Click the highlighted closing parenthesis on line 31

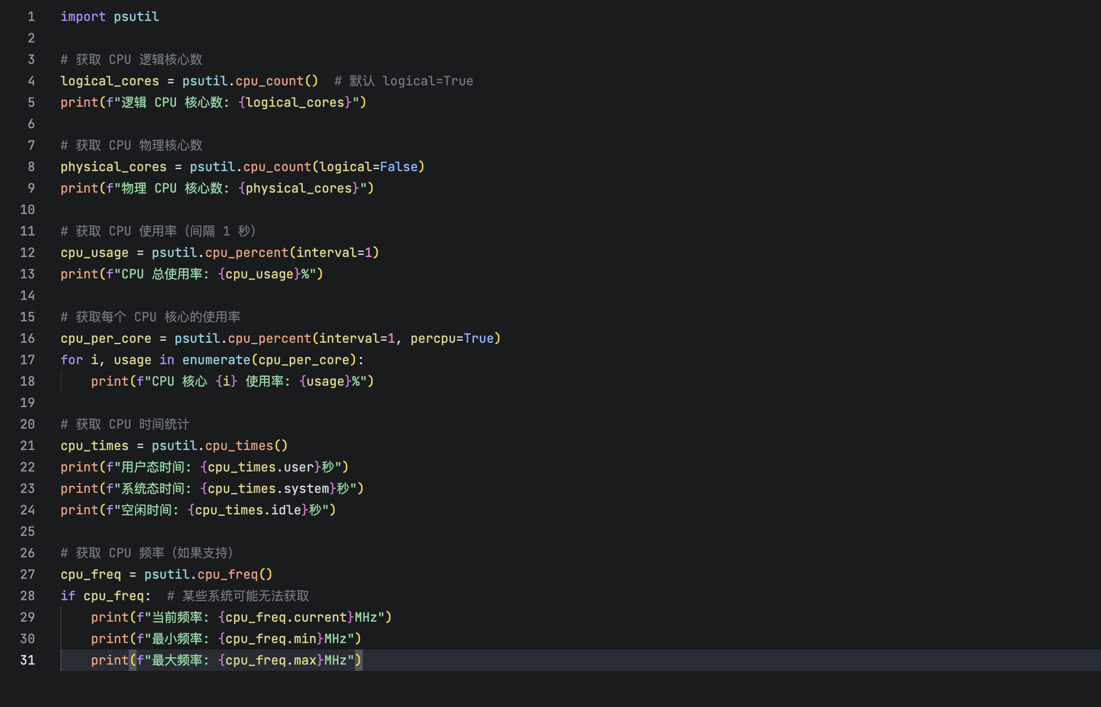click(358, 660)
